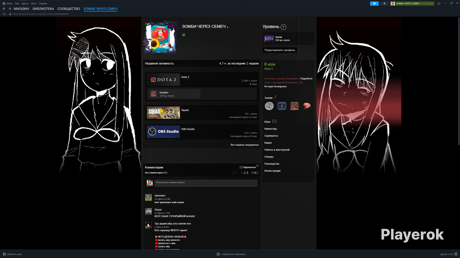Click the Оставить комментарий input field
The image size is (460, 258).
coord(206,183)
